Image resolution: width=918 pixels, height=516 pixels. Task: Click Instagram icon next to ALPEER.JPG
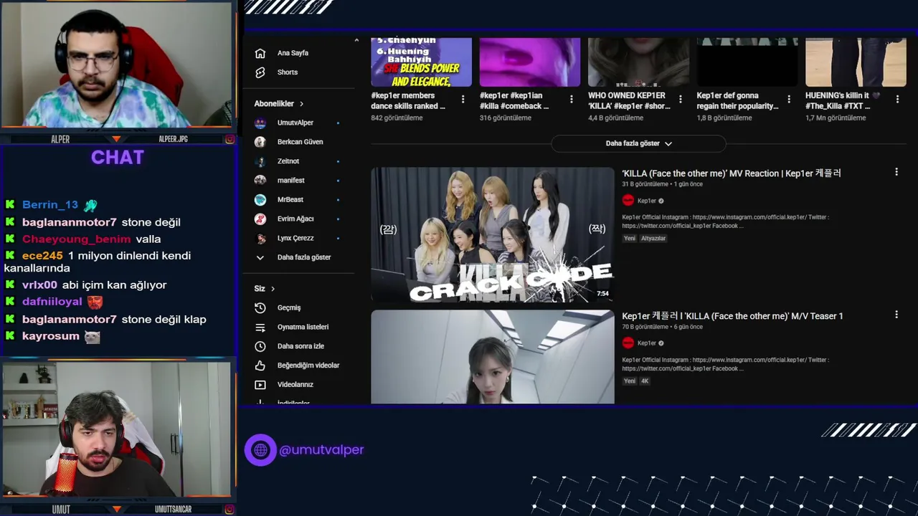pyautogui.click(x=229, y=139)
